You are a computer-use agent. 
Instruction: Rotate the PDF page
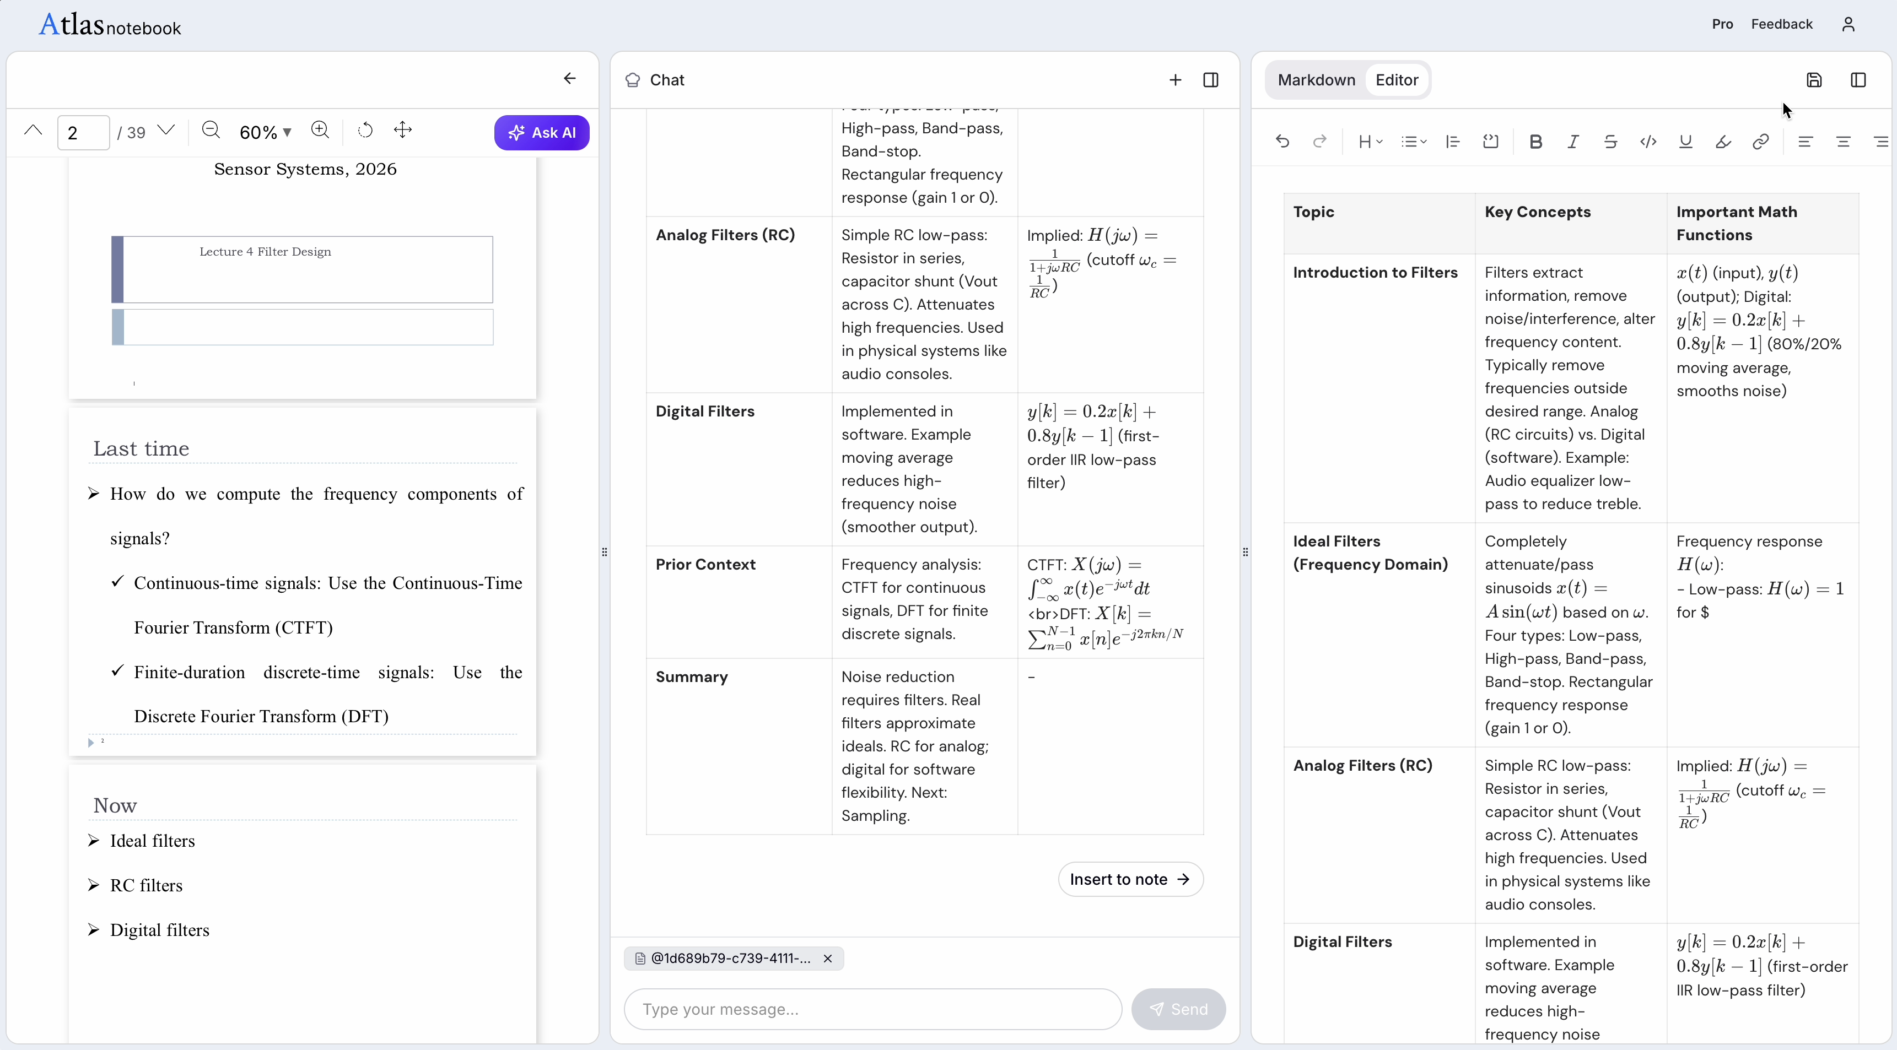[365, 131]
